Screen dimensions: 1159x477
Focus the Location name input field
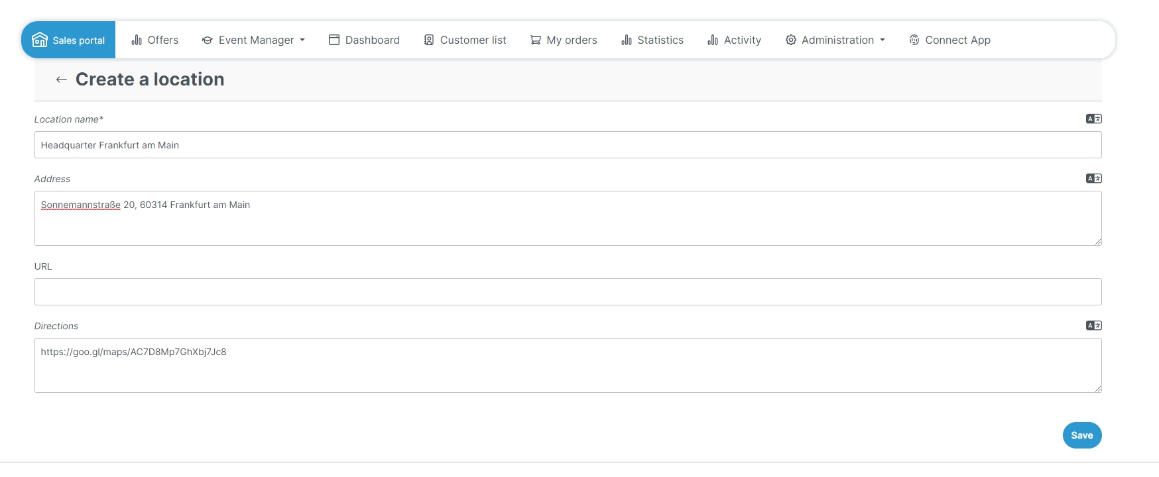pos(568,145)
